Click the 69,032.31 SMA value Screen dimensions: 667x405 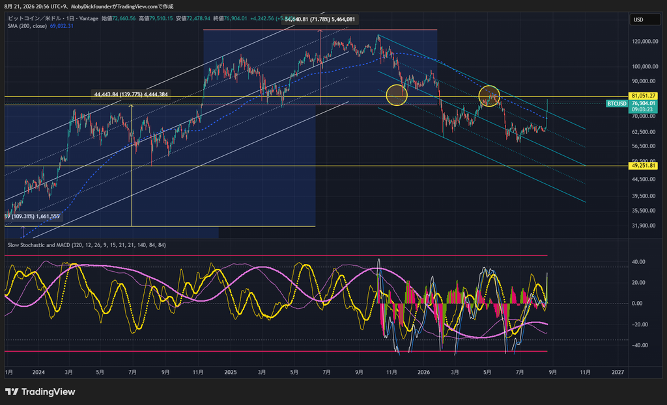62,26
